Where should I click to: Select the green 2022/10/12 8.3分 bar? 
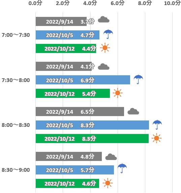tap(92, 138)
